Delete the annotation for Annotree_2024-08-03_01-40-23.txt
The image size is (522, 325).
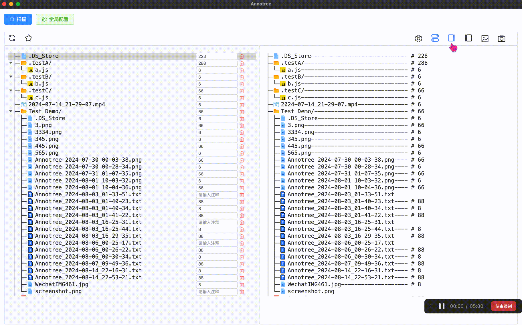click(x=242, y=202)
